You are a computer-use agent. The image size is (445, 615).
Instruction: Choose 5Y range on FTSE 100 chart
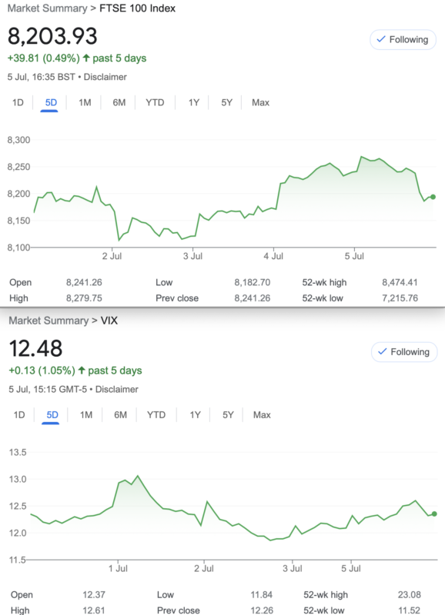(226, 103)
